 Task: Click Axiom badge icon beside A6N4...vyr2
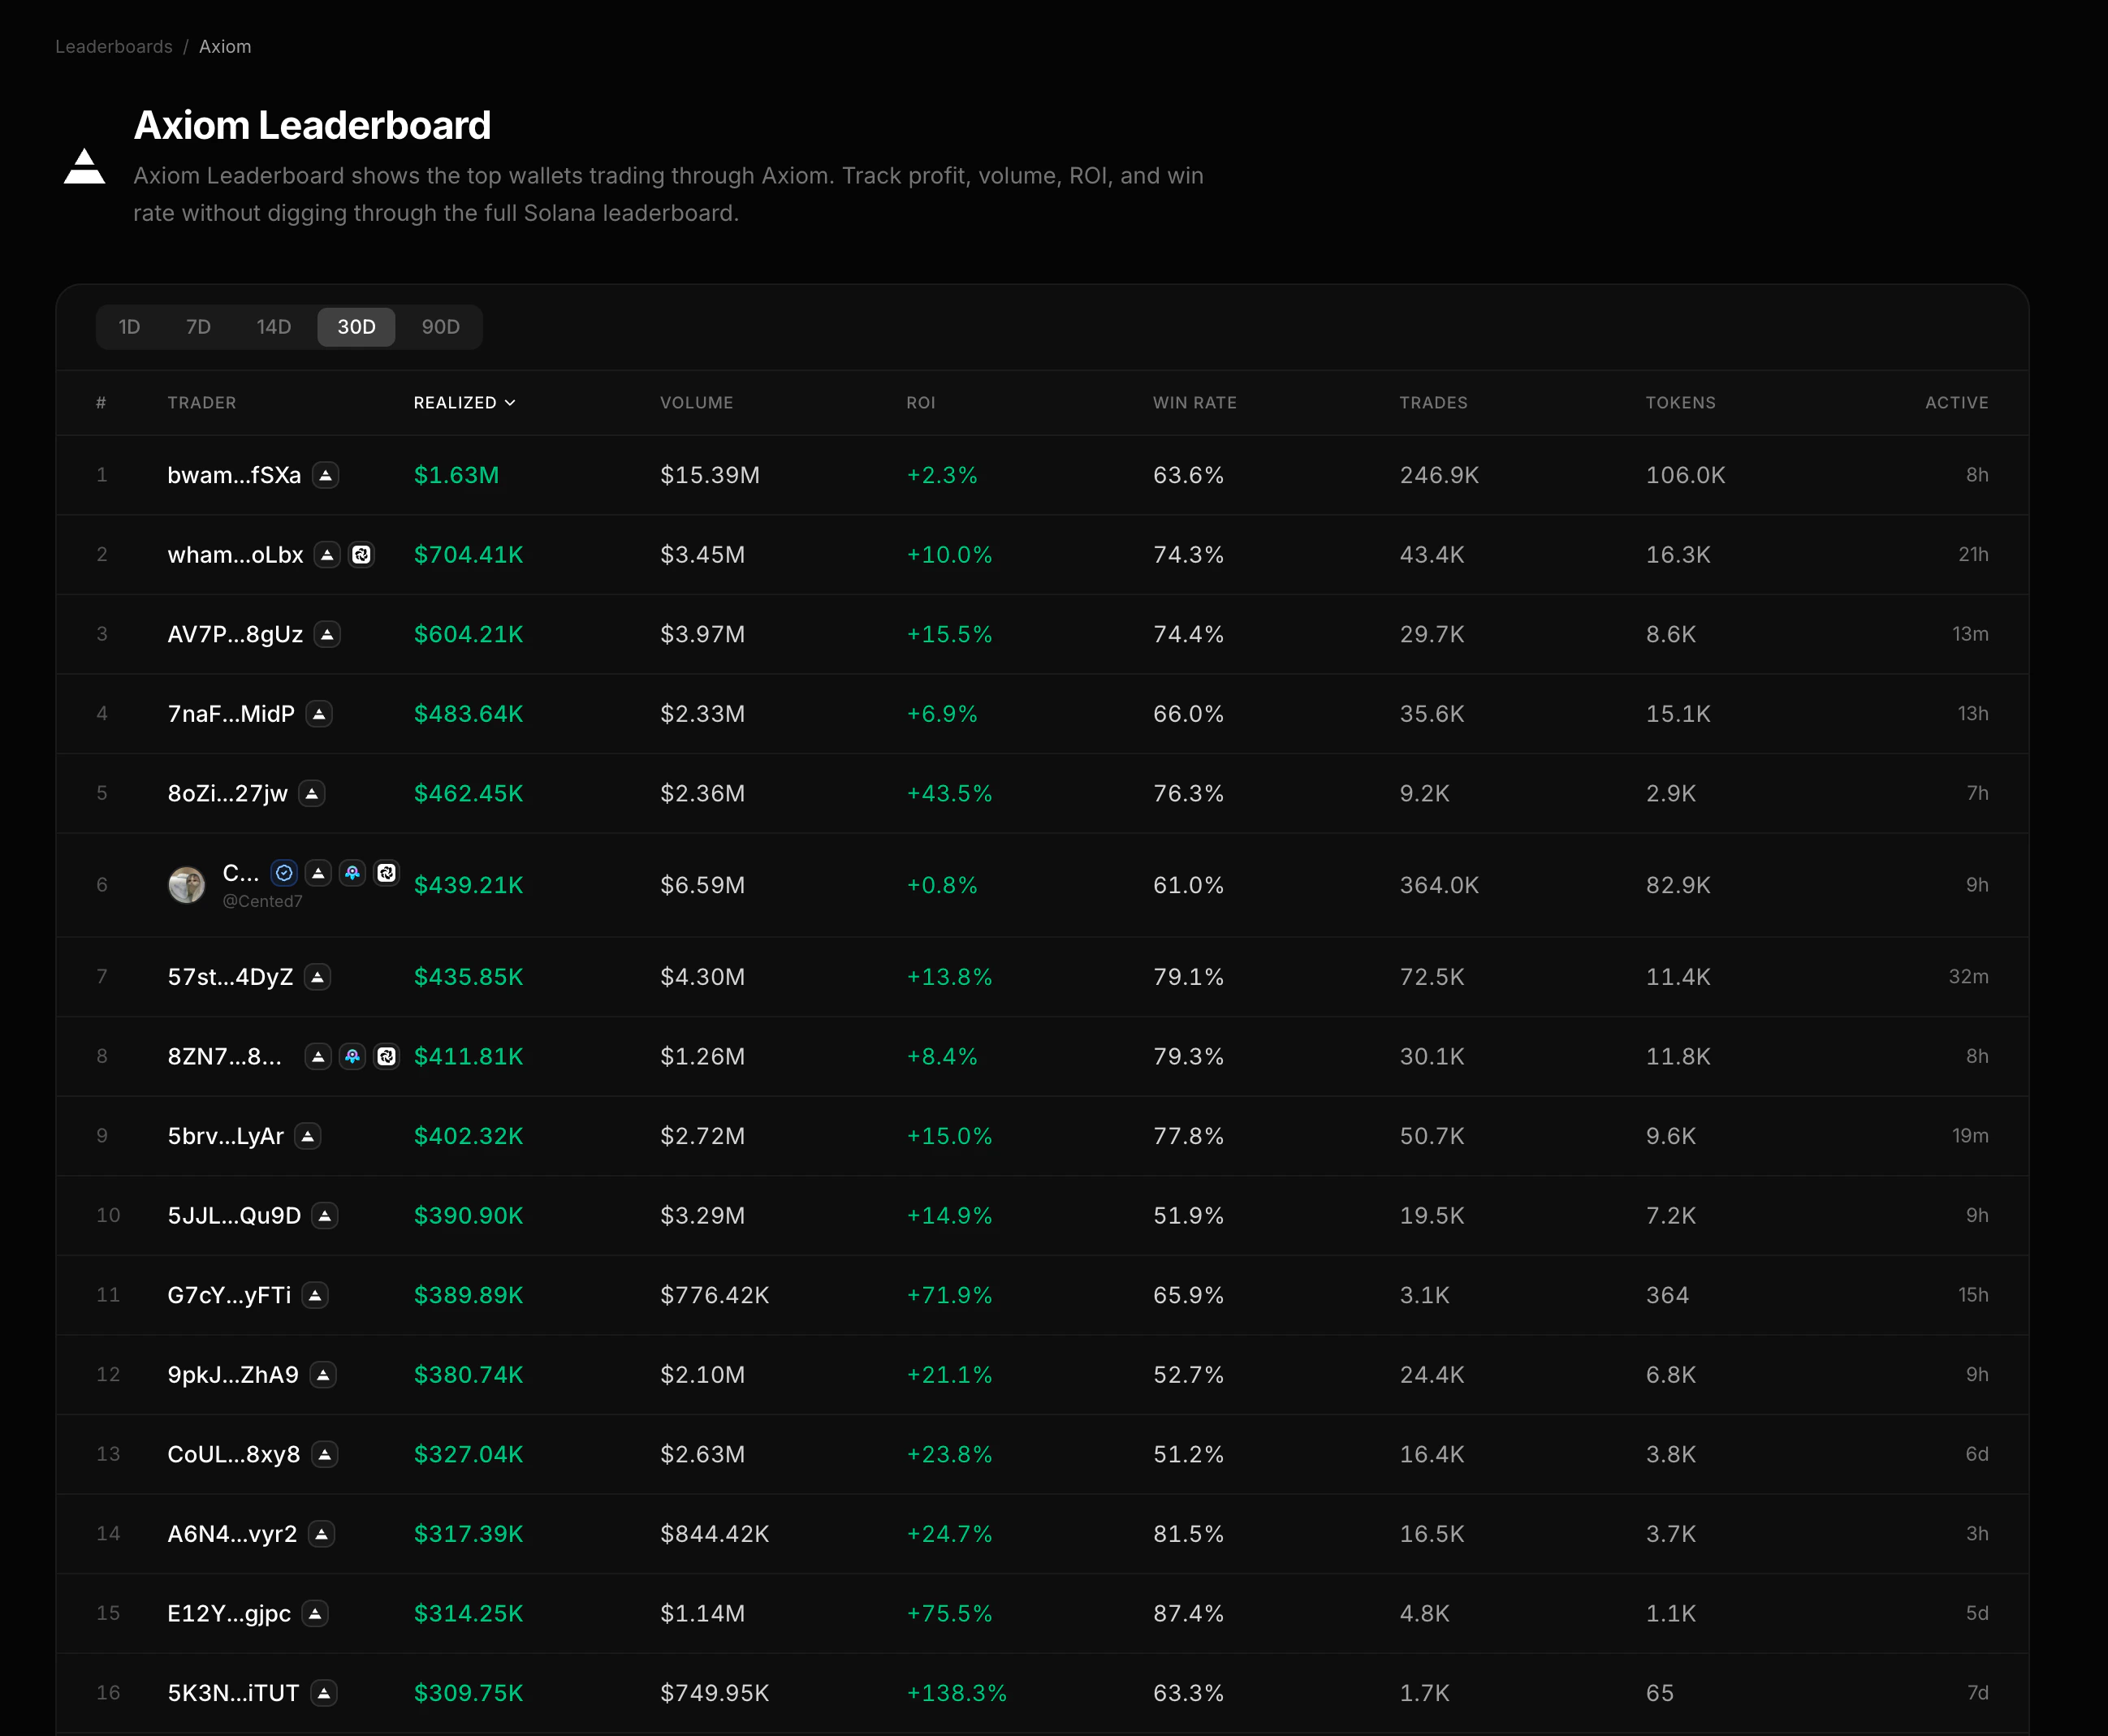click(321, 1534)
